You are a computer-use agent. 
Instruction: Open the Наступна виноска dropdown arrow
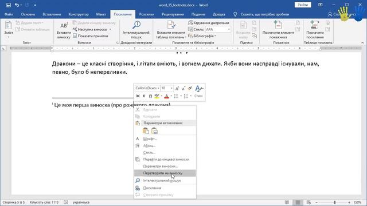pyautogui.click(x=110, y=29)
